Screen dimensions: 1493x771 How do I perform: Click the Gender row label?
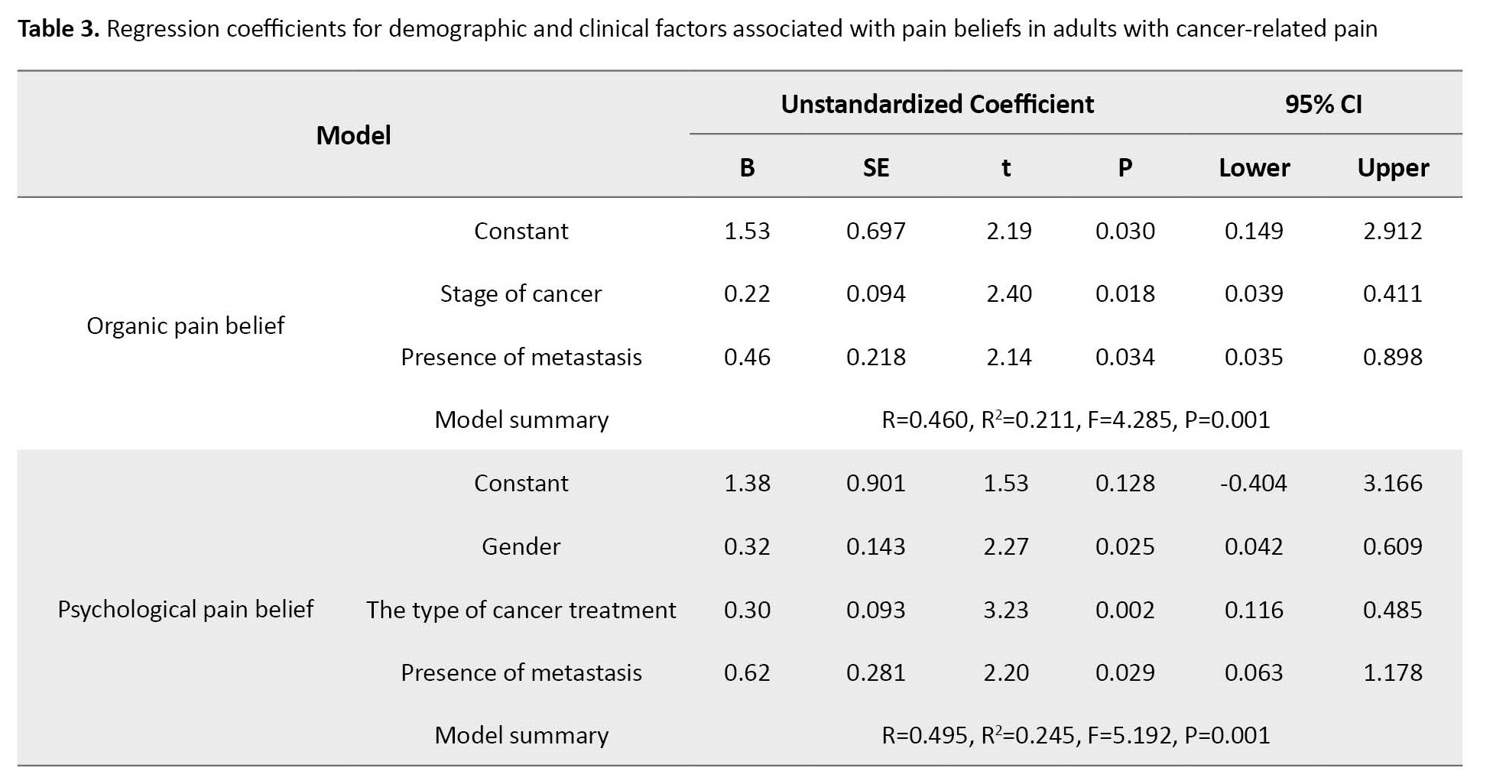point(521,546)
